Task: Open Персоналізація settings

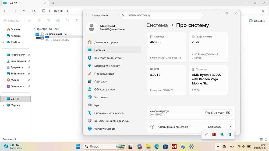Action: tap(113, 74)
